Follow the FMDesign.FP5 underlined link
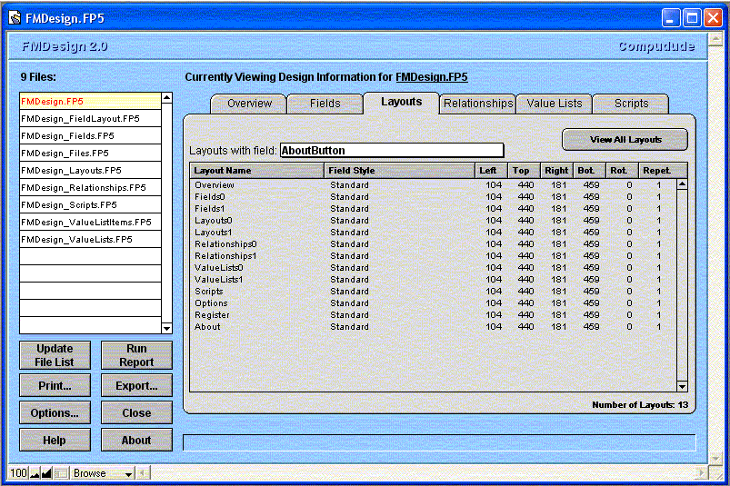The height and width of the screenshot is (486, 730). [431, 77]
